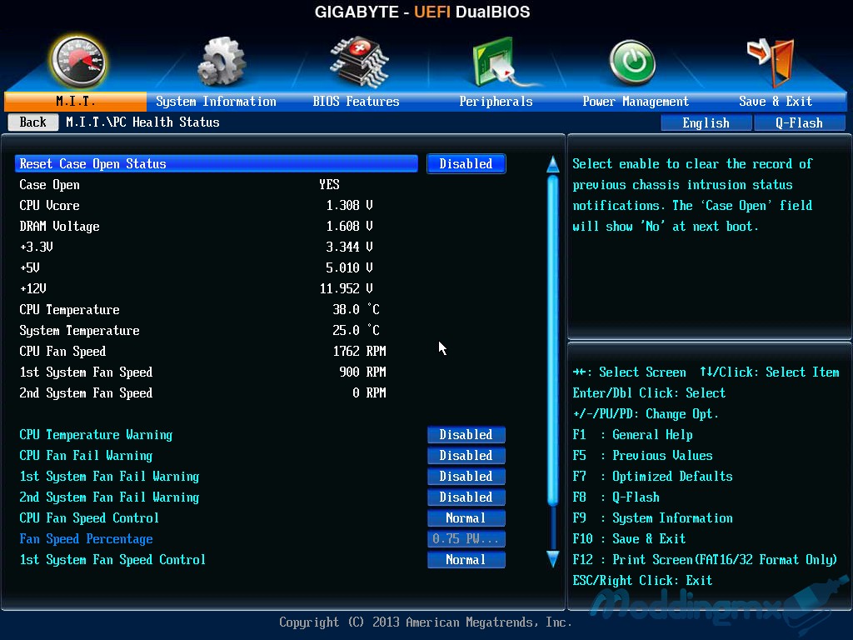The height and width of the screenshot is (640, 853).
Task: Open System Information gears icon
Action: tap(221, 62)
